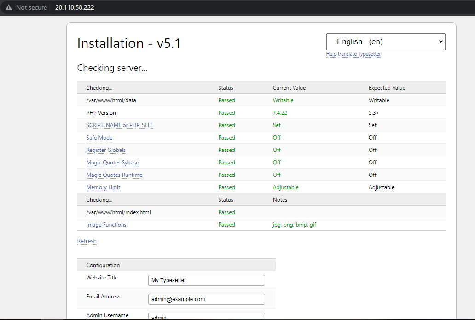Click the Not secure warning icon

tap(9, 7)
